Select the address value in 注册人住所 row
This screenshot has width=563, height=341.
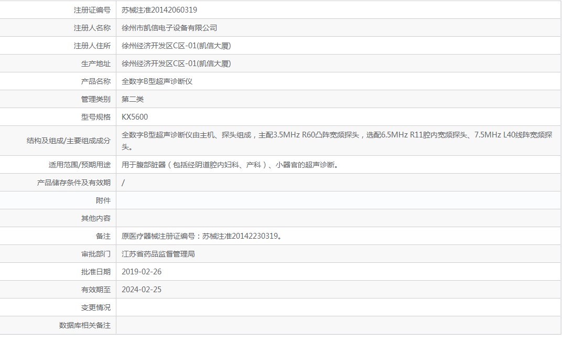176,46
